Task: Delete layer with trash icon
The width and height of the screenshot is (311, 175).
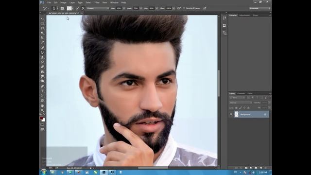Action: 266,168
